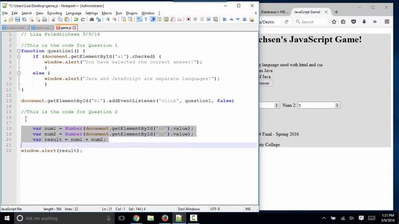Image resolution: width=399 pixels, height=224 pixels.
Task: Click the Save All toolbar icon
Action: [x=24, y=19]
